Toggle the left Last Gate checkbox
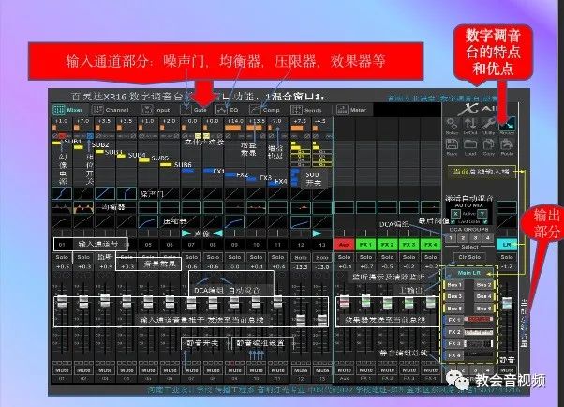Viewport: 564px width, 407px height. (x=453, y=222)
